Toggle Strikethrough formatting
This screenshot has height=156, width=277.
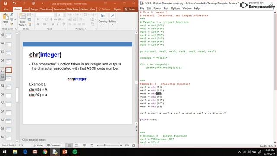(55, 19)
